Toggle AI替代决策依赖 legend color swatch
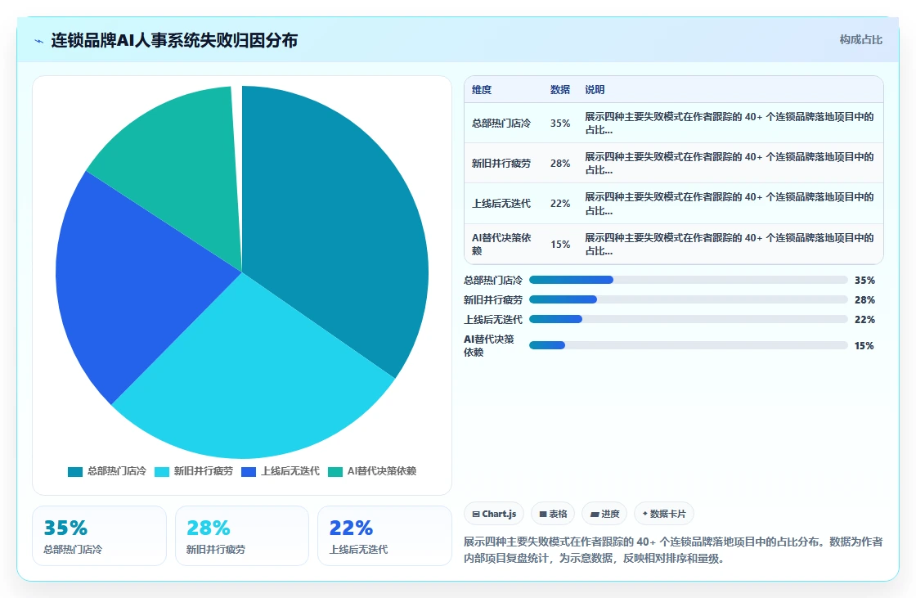916x598 pixels. pos(335,472)
